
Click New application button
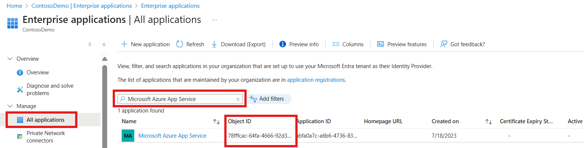145,44
